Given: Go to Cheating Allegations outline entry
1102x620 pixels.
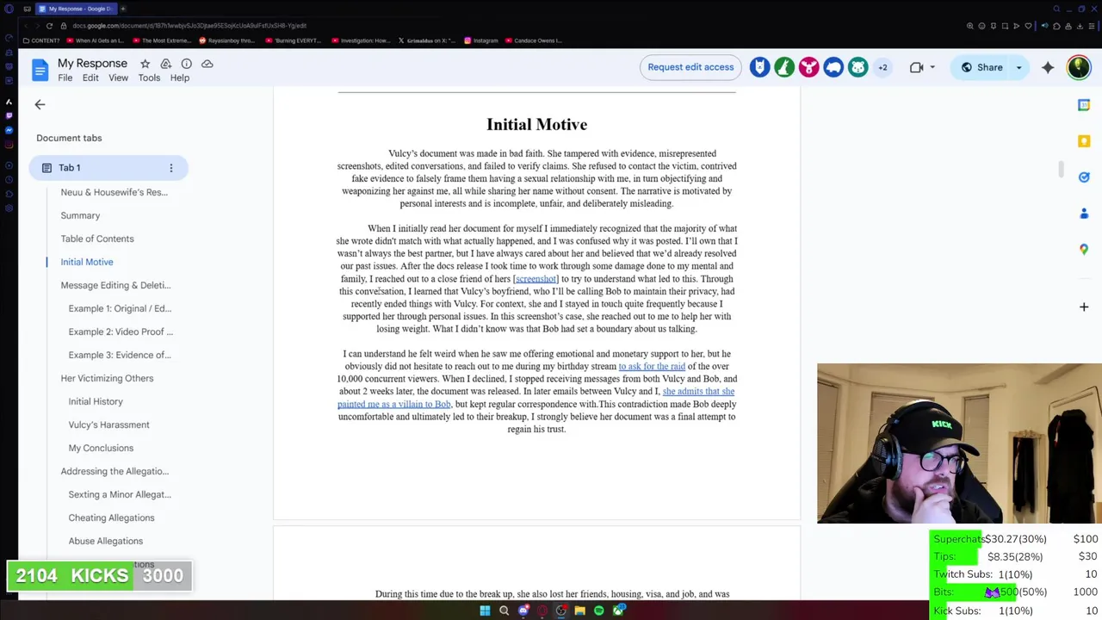Looking at the screenshot, I should [x=111, y=518].
